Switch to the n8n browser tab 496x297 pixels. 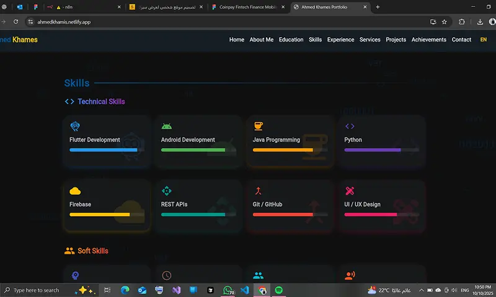click(84, 7)
